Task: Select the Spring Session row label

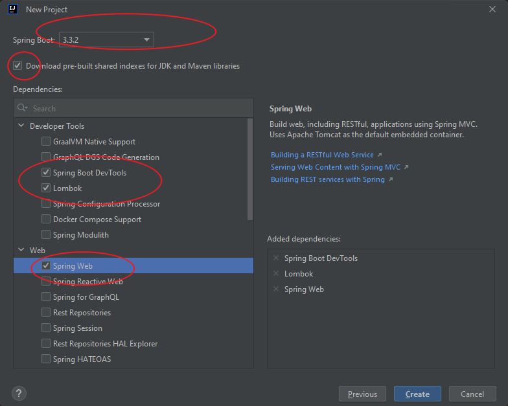Action: point(78,328)
